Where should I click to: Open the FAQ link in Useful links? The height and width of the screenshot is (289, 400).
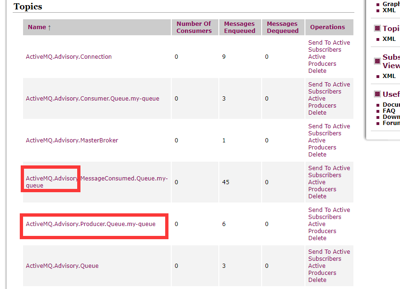389,110
